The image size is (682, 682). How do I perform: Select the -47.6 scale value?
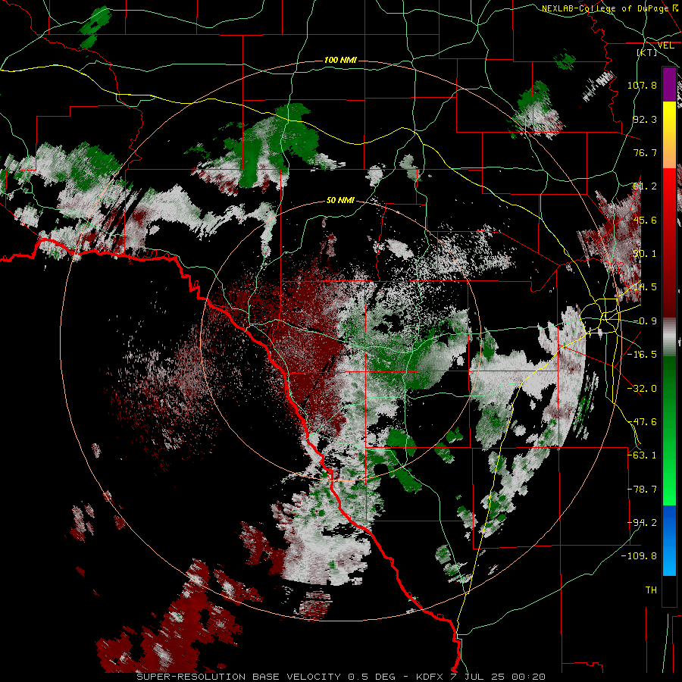point(642,422)
